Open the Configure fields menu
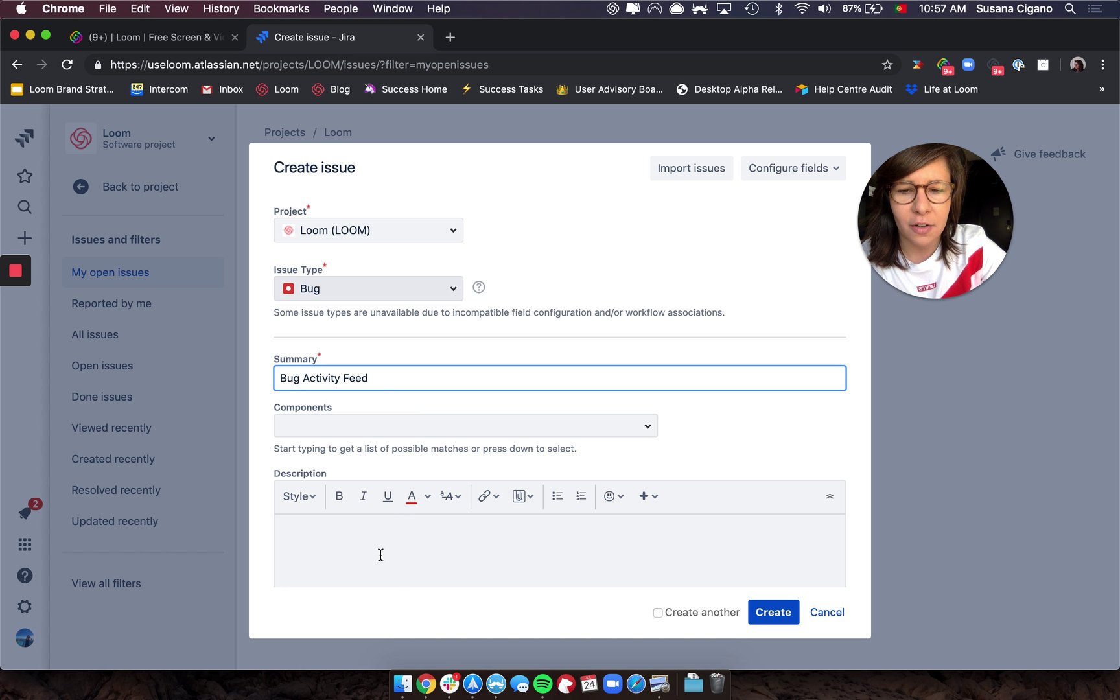Screen dimensions: 1120x700 coord(793,169)
